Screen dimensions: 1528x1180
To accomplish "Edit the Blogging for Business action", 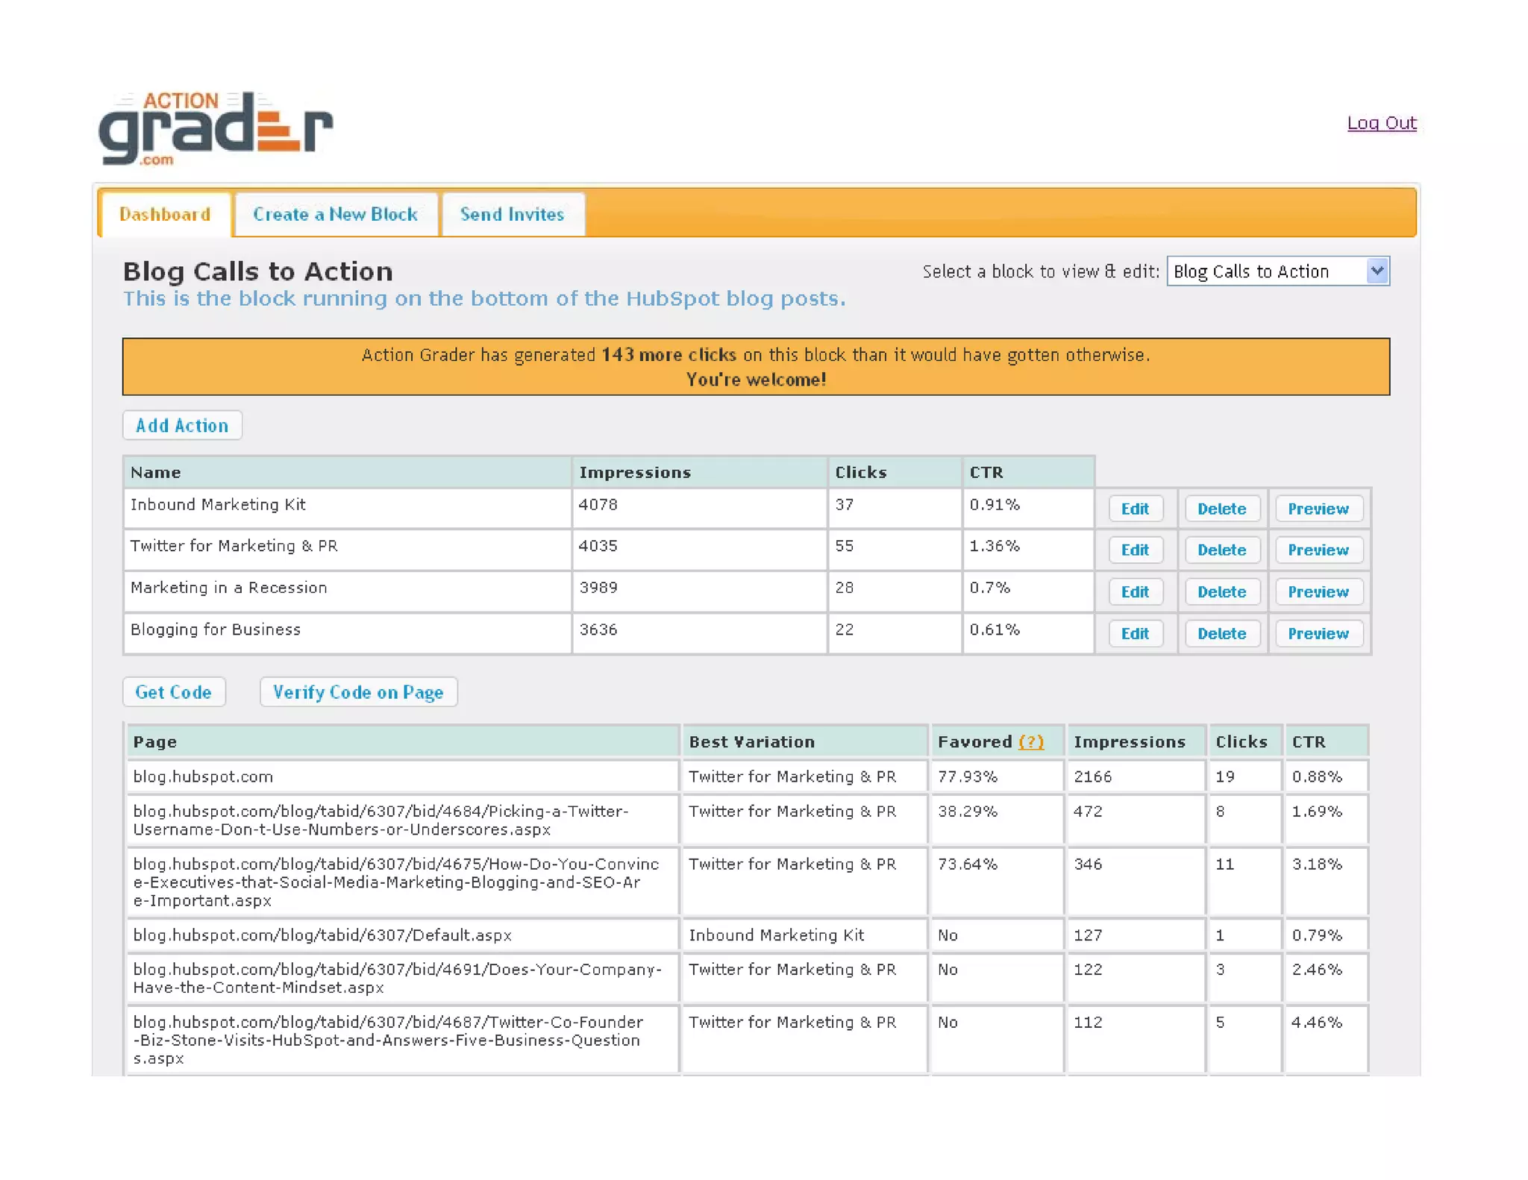I will coord(1134,634).
